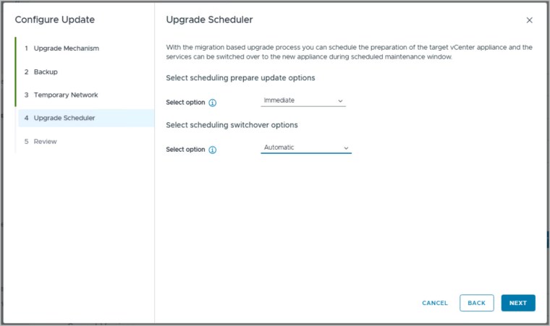The width and height of the screenshot is (550, 326).
Task: Open the Immediate prepare update dropdown
Action: [303, 100]
